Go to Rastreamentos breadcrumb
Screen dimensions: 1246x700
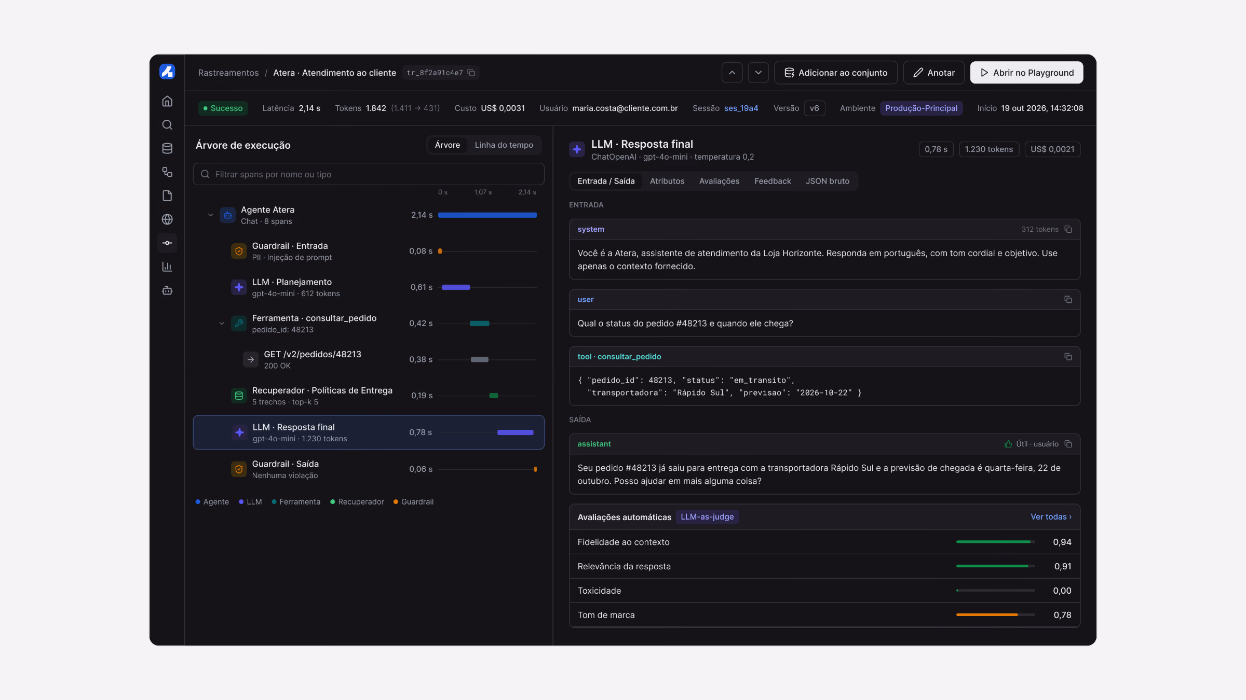[x=228, y=73]
